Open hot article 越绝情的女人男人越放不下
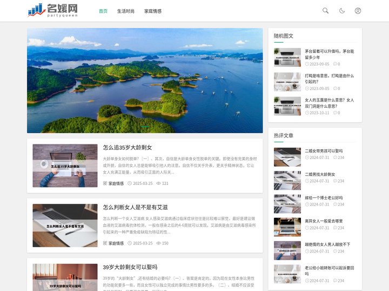 (x=327, y=245)
